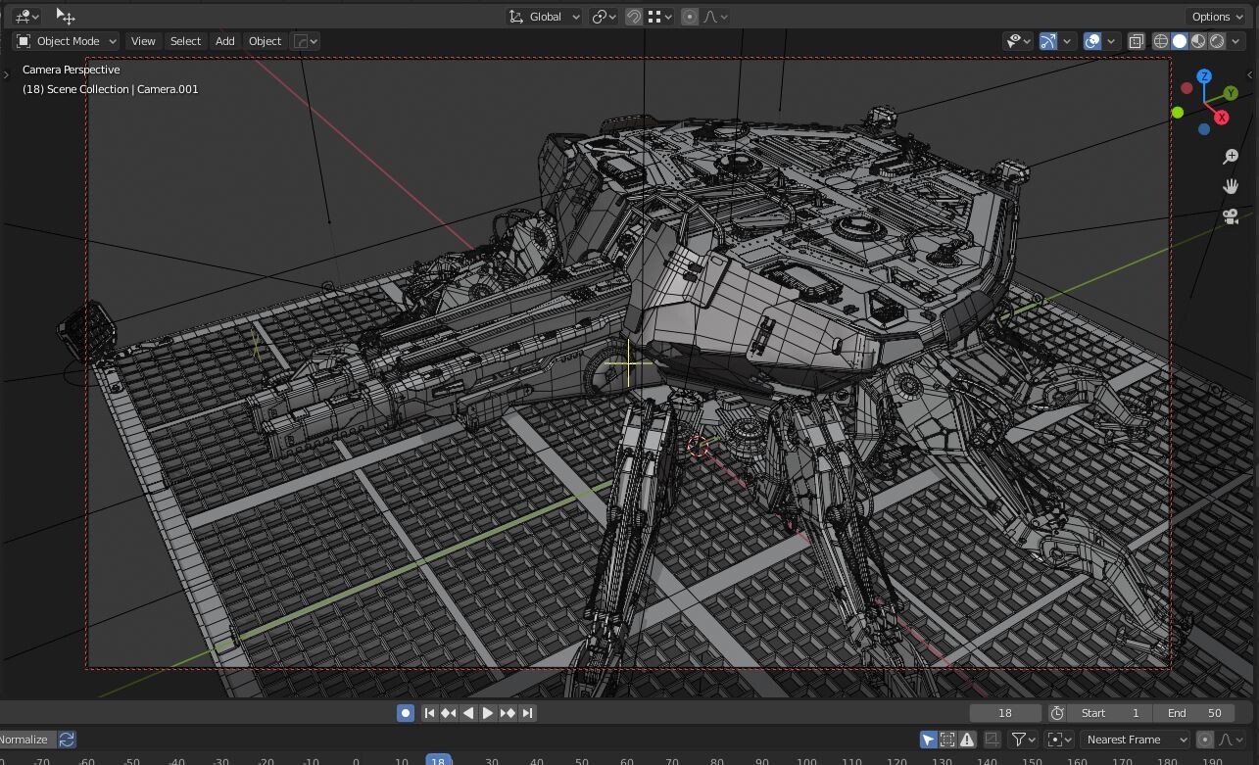
Task: Toggle X-ray mode
Action: [1136, 41]
